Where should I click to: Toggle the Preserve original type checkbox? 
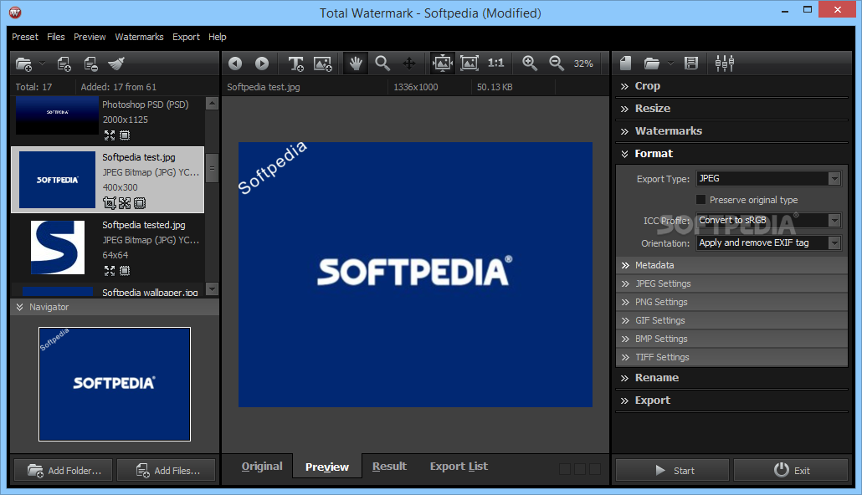pos(701,200)
